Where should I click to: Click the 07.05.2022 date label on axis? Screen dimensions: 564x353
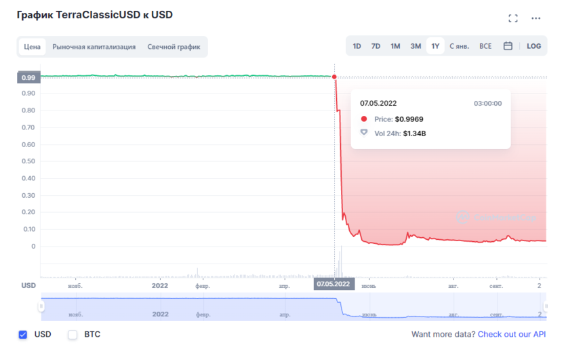coord(334,284)
